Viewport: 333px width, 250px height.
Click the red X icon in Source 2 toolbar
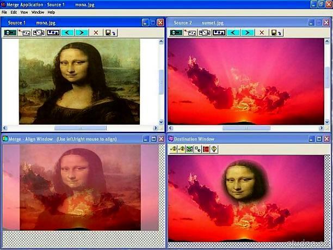coord(262,33)
